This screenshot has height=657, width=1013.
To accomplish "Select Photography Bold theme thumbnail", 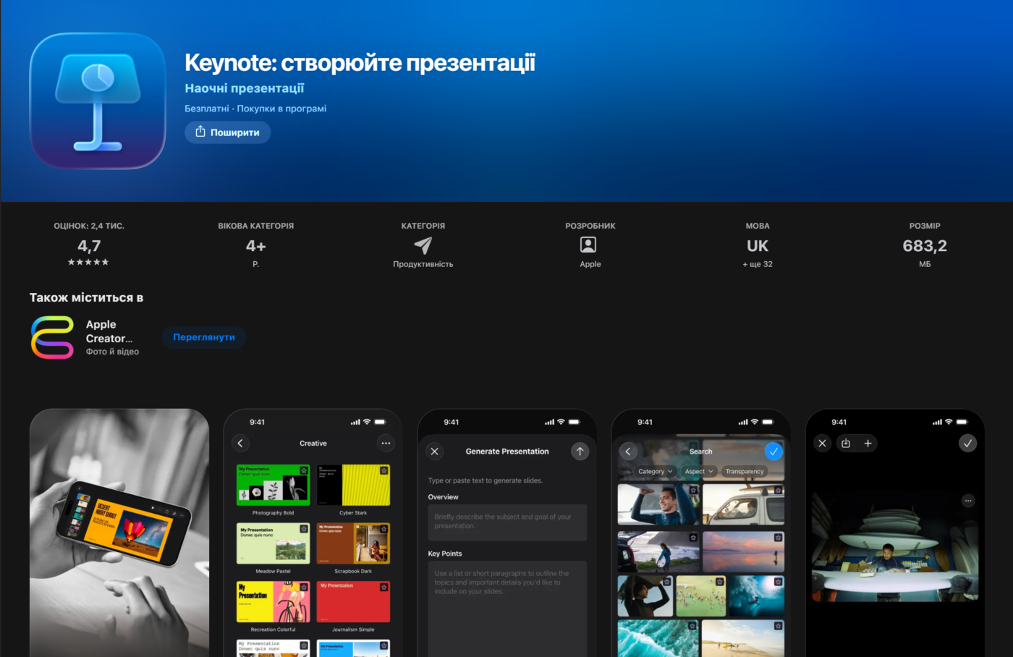I will coord(273,485).
